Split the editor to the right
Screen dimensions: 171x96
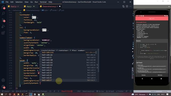pos(127,6)
